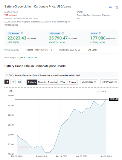Click 'Delivered to Consumer Works, China' text
Viewport: 122px width, 160px height.
pyautogui.click(x=21, y=19)
